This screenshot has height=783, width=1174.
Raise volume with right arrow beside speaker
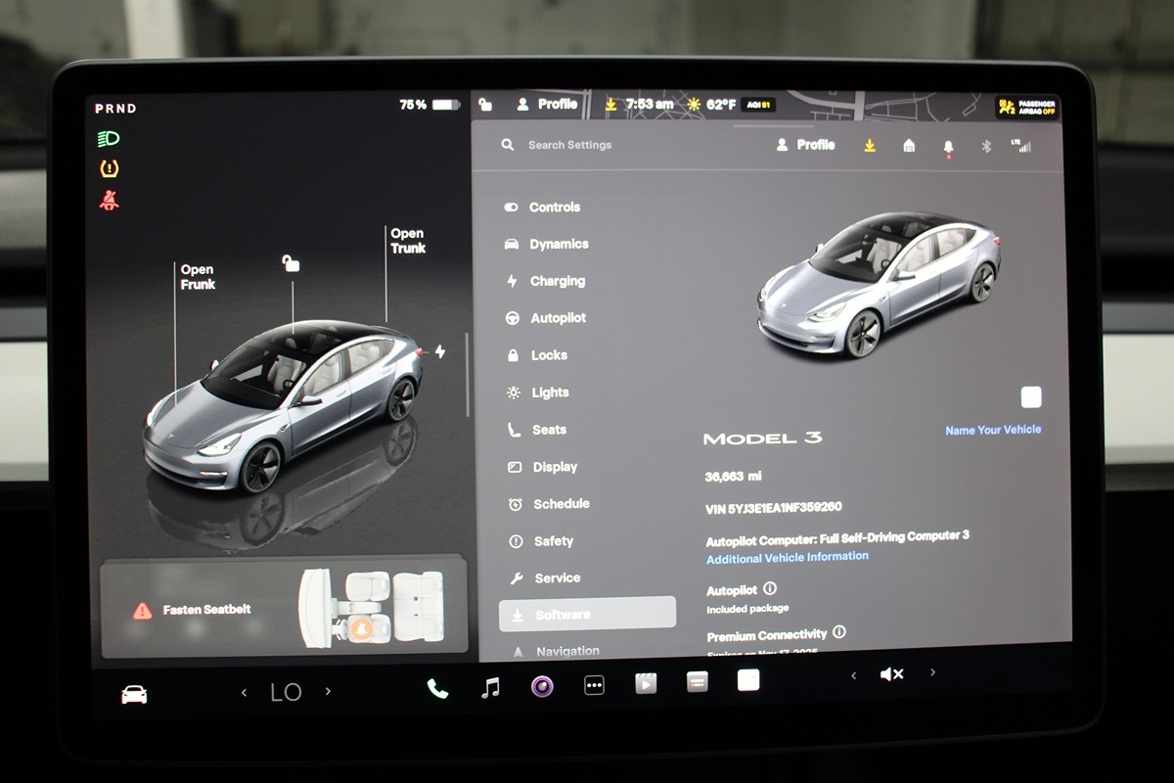932,672
